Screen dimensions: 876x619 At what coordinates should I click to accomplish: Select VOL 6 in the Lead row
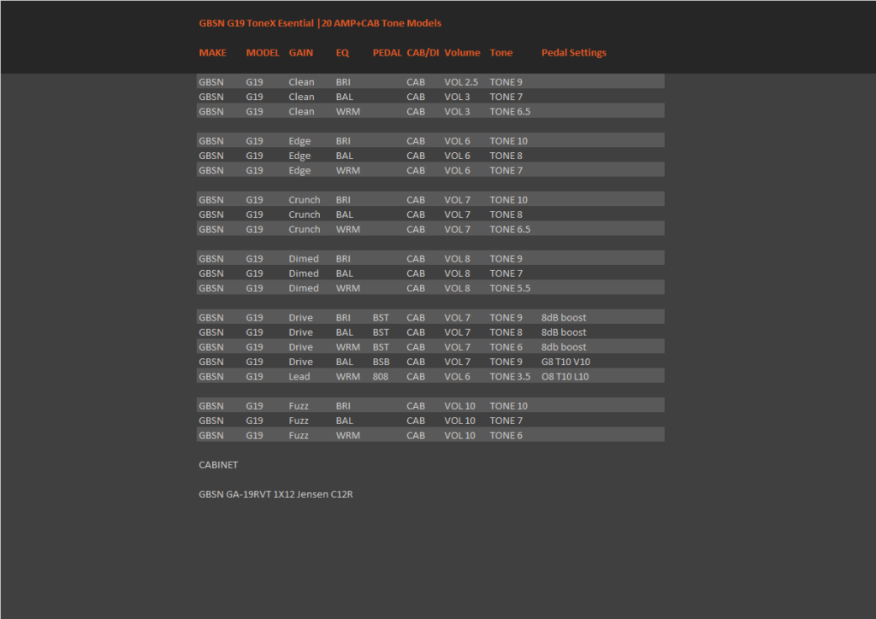[457, 377]
